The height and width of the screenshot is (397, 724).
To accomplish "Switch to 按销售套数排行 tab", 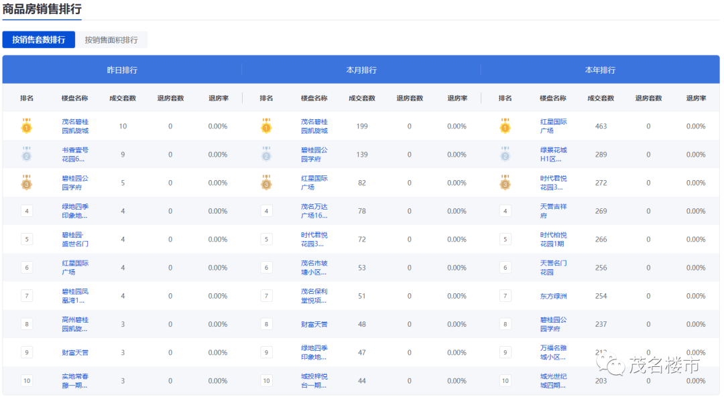I will pyautogui.click(x=39, y=39).
